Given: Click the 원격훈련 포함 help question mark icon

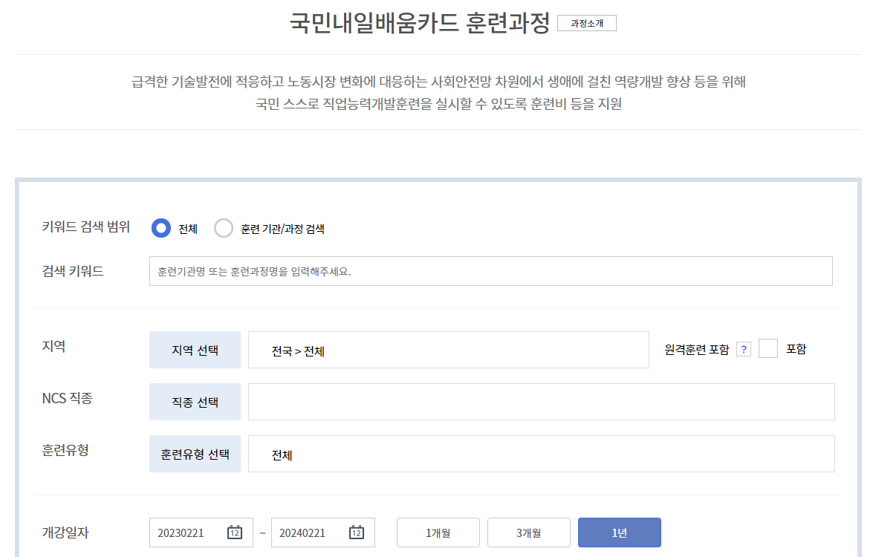Looking at the screenshot, I should 743,348.
